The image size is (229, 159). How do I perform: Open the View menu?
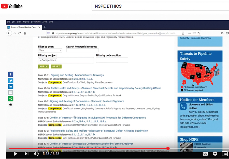[x=19, y=22]
